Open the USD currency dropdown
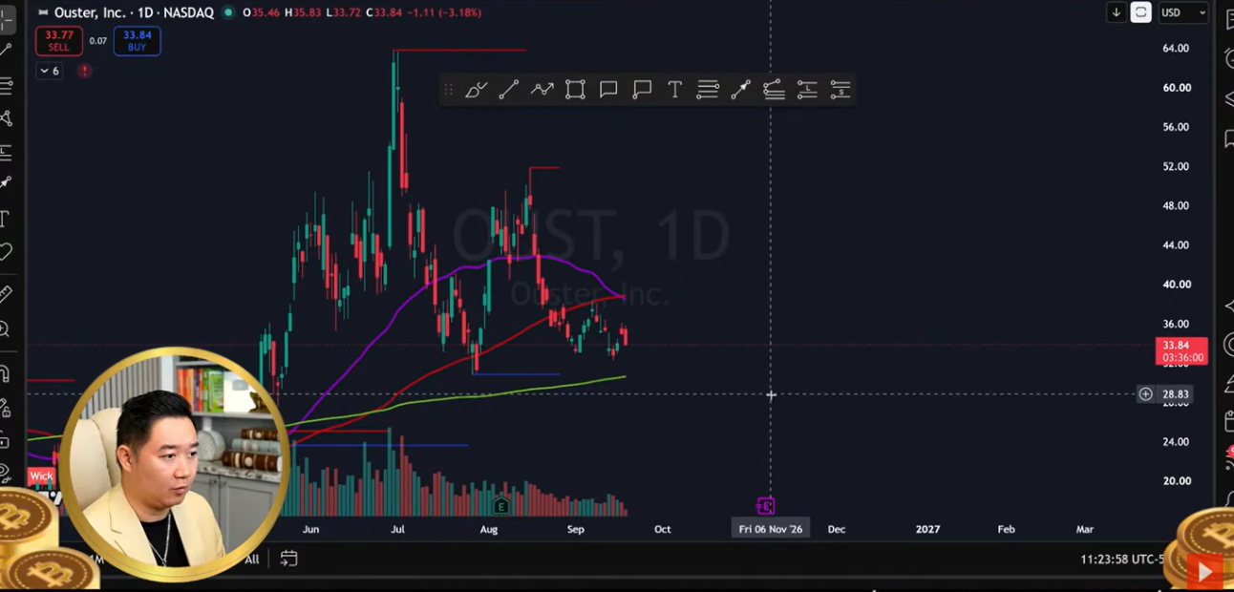 point(1183,12)
